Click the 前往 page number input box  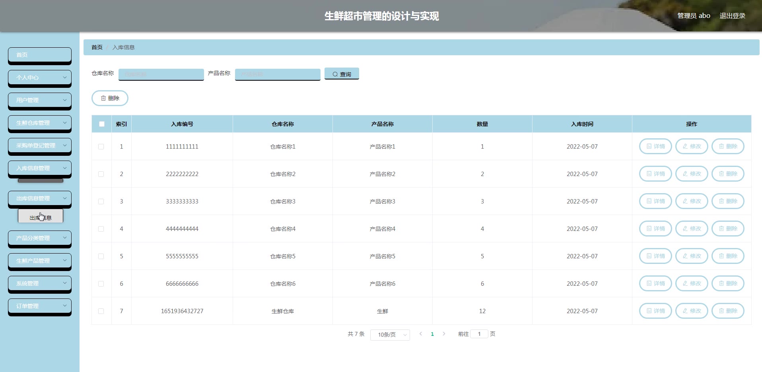coord(479,334)
